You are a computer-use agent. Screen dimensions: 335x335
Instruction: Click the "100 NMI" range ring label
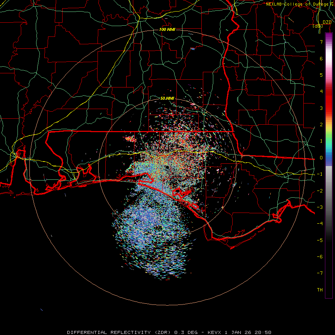tap(167, 29)
